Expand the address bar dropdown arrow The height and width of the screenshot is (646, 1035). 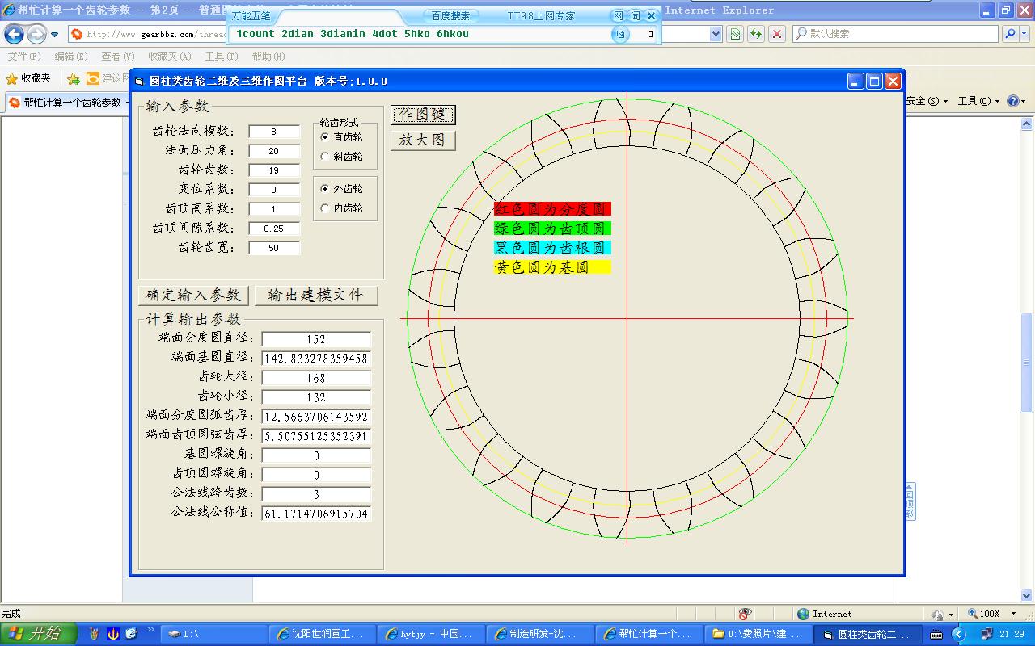click(x=716, y=34)
